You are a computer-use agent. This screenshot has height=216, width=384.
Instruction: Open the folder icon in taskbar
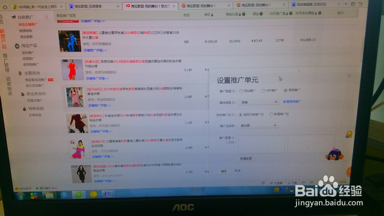(x=50, y=195)
